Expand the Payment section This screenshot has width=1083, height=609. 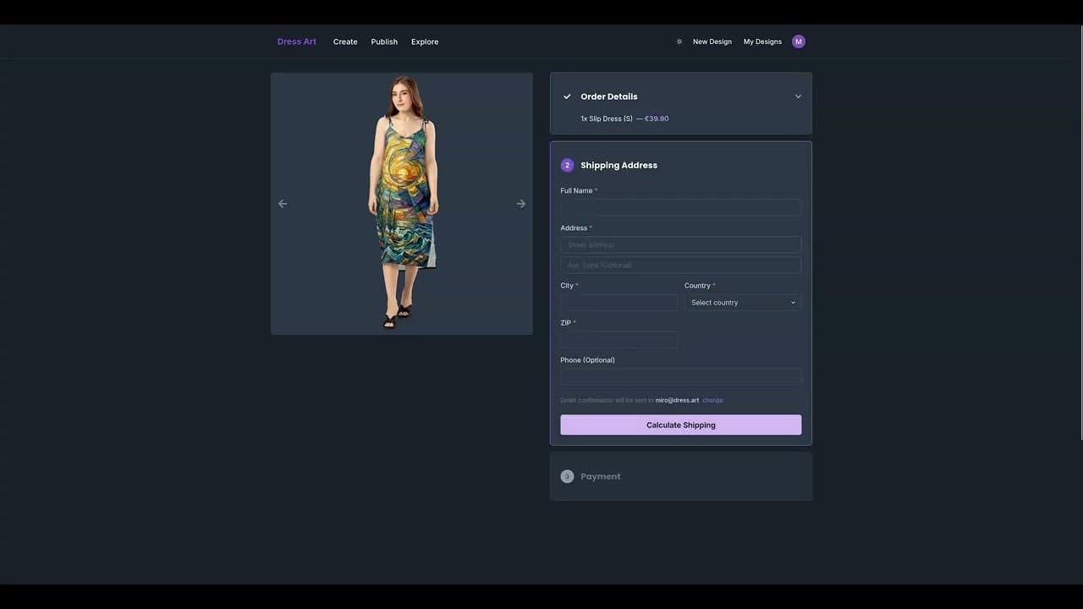(x=601, y=476)
